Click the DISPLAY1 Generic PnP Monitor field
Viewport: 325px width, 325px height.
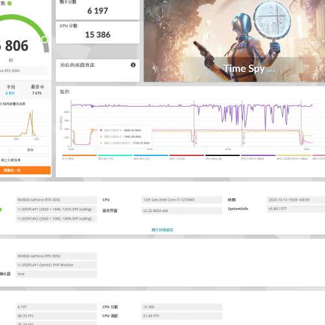point(57,265)
